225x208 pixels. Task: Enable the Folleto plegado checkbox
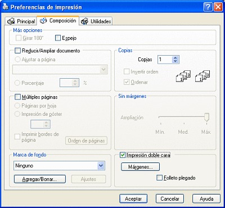pyautogui.click(x=159, y=178)
